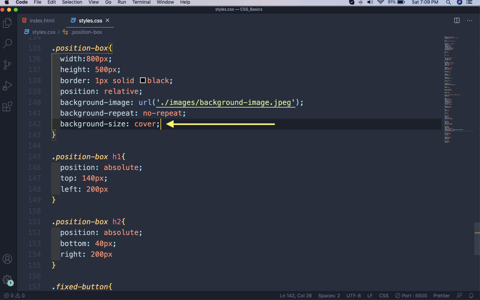Open the Window menu
This screenshot has height=300, width=480.
pyautogui.click(x=165, y=2)
